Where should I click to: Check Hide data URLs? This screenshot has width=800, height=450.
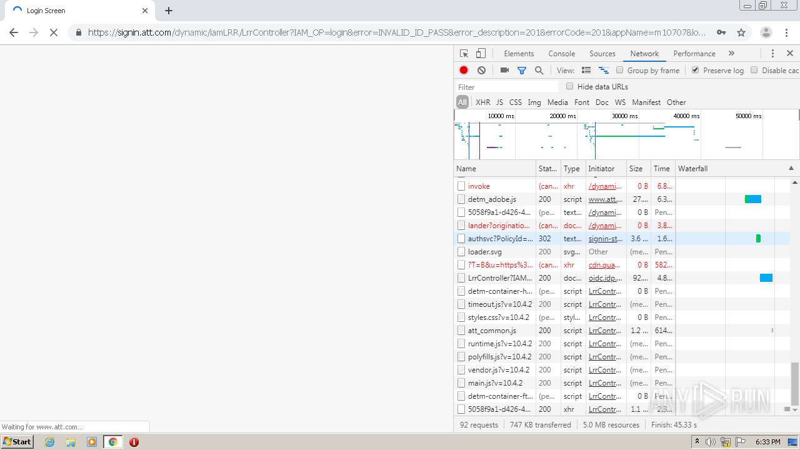click(569, 86)
